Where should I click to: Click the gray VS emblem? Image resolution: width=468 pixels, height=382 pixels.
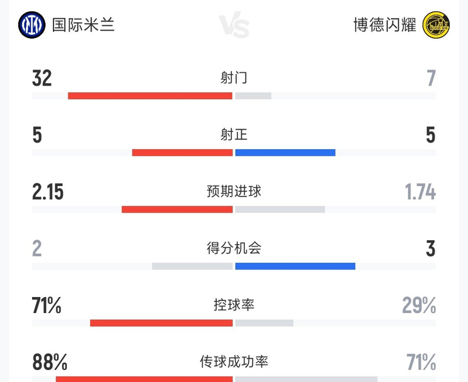pos(234,27)
